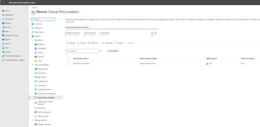
Task: Click the All services icon
Action: (3, 19)
